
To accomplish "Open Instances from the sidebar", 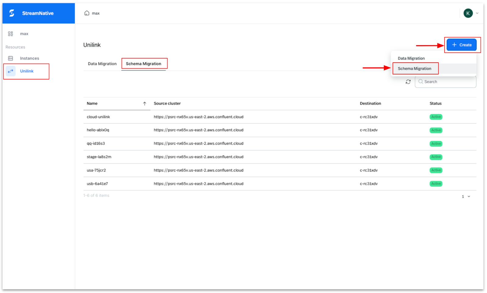I will coord(29,58).
